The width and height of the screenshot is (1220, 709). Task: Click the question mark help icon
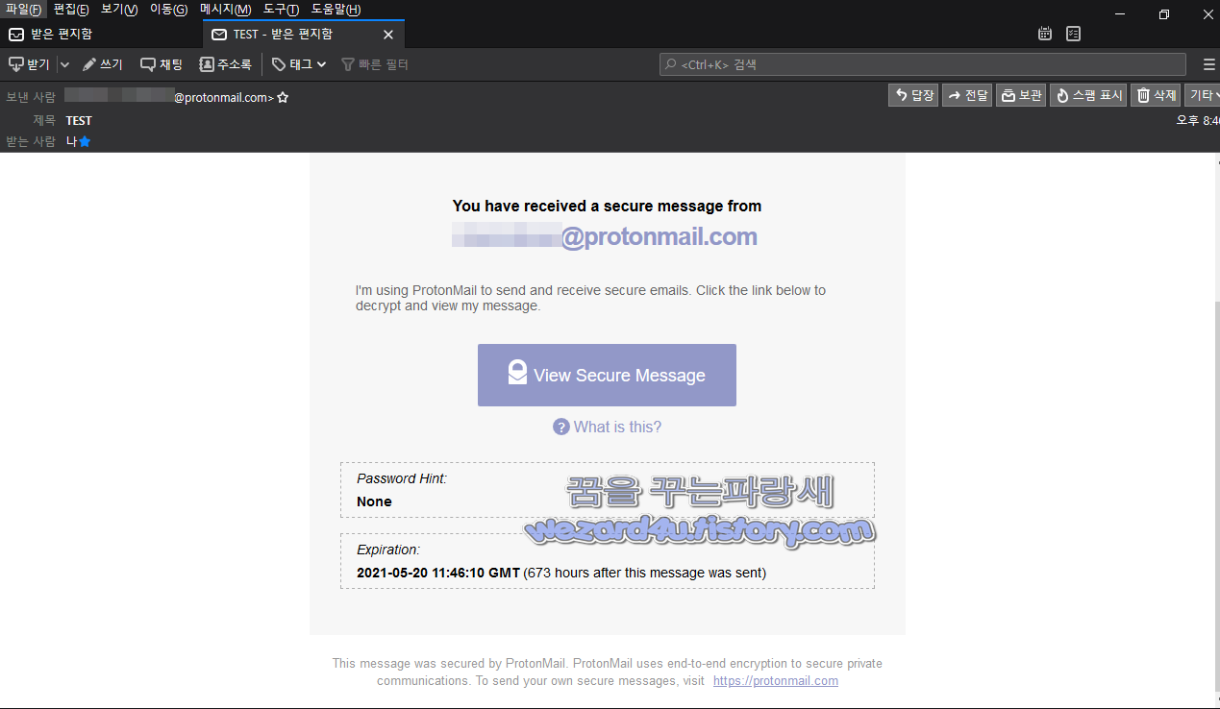[x=561, y=427]
